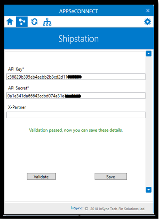Click into the API Key field
159x219 pixels.
(76, 77)
